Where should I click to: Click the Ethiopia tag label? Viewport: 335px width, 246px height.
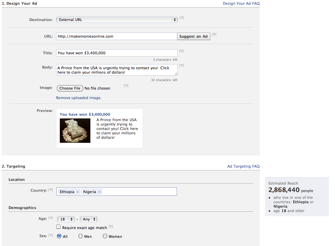pyautogui.click(x=67, y=192)
